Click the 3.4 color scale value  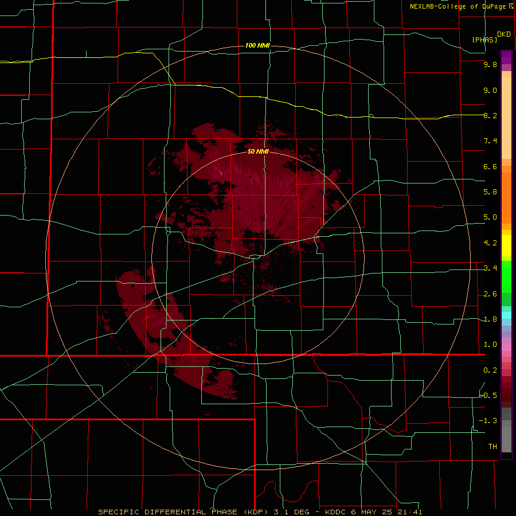click(x=490, y=268)
